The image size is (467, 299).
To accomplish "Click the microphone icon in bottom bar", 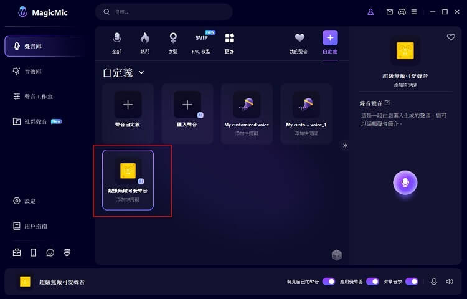I will click(434, 282).
